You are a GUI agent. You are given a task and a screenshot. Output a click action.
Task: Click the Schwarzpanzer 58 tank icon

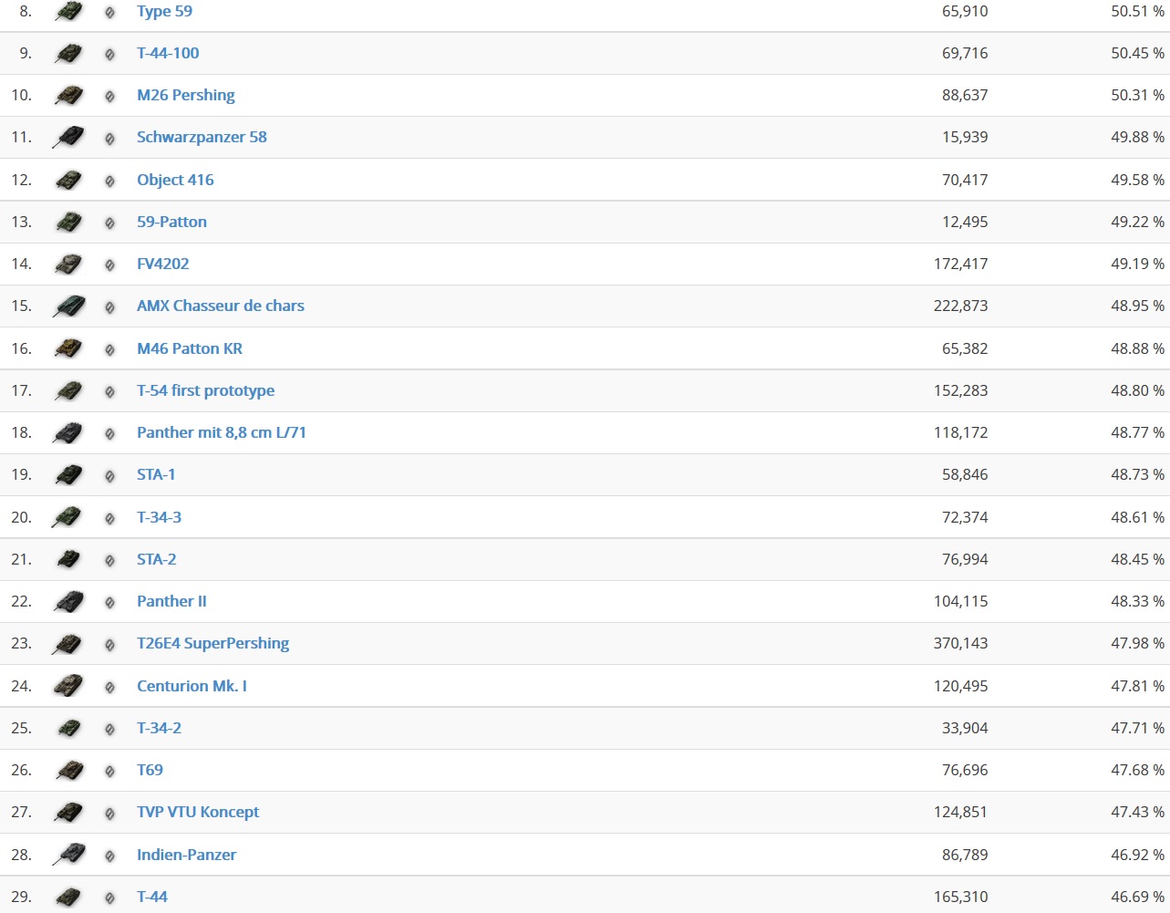pyautogui.click(x=68, y=138)
